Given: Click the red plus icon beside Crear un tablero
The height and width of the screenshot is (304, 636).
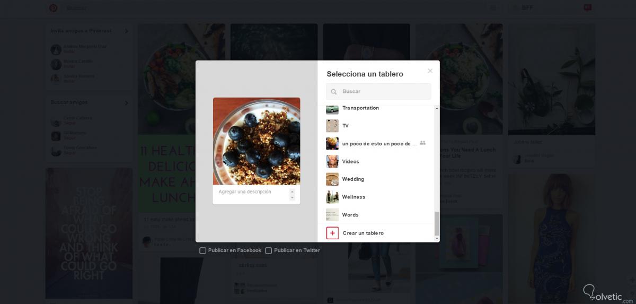Looking at the screenshot, I should pos(332,233).
